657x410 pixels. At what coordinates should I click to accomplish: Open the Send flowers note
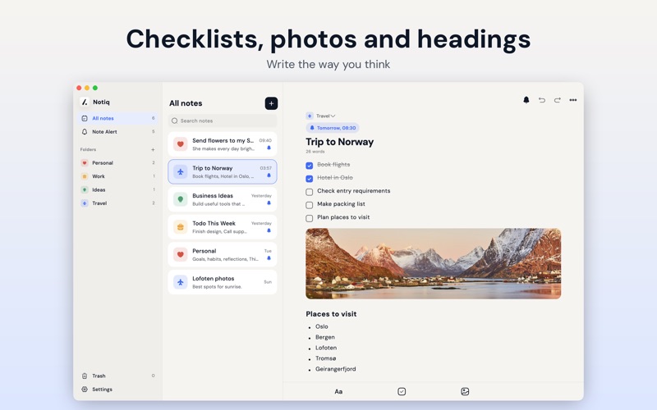pos(223,144)
